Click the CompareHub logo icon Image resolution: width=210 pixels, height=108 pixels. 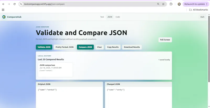(4, 17)
